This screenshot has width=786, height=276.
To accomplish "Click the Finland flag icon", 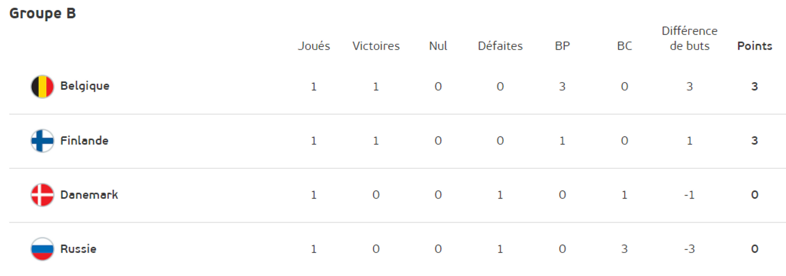I will pos(42,141).
